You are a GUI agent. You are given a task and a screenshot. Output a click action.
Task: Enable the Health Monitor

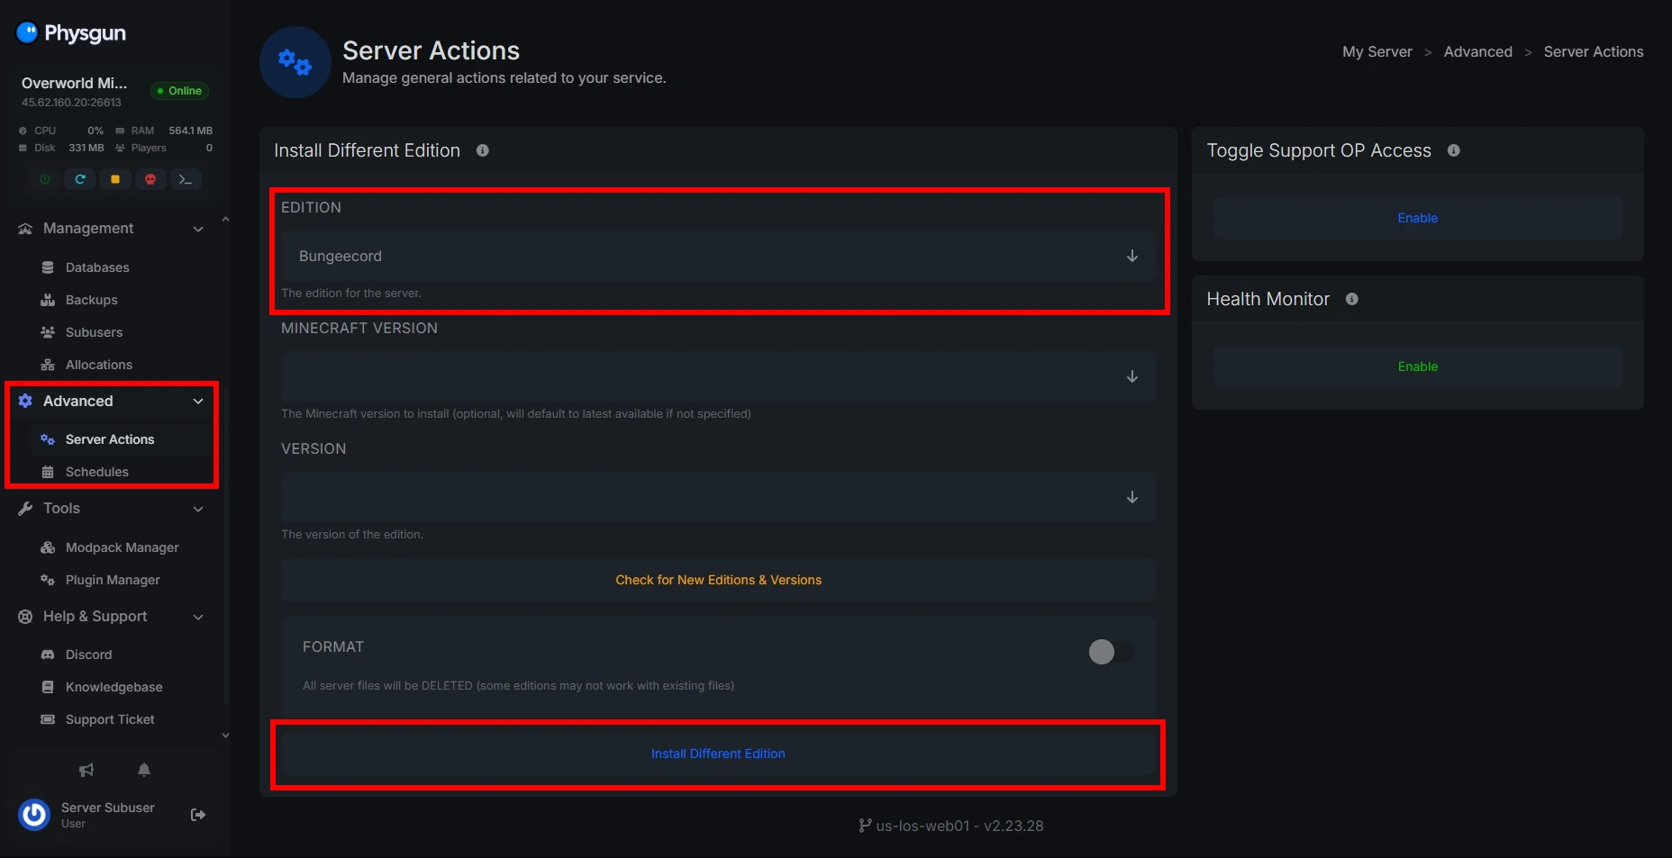click(x=1417, y=366)
